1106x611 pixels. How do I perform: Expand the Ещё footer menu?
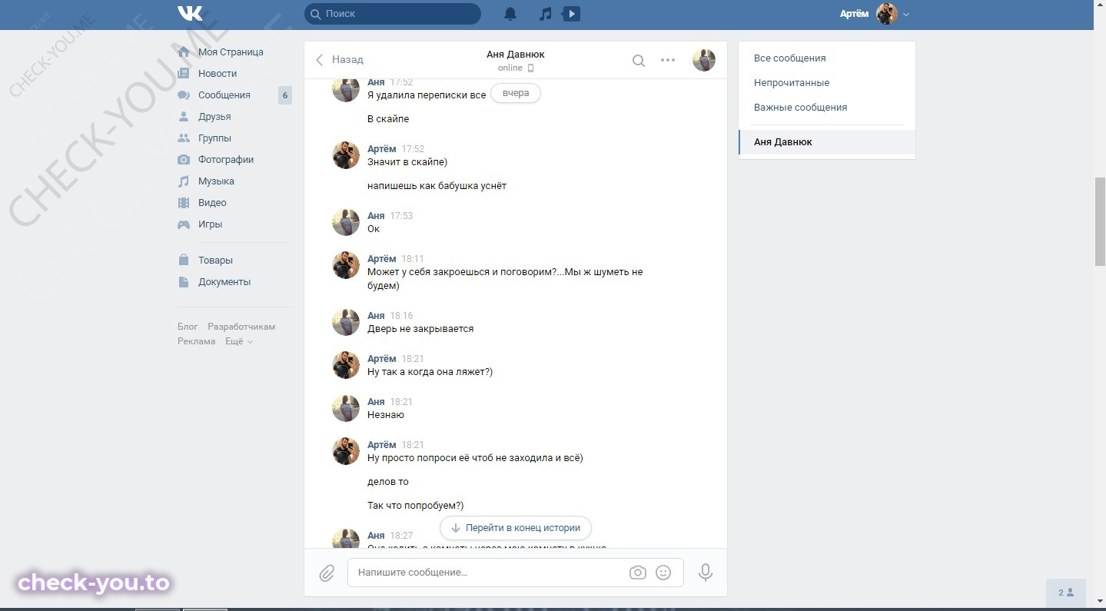[x=239, y=341]
